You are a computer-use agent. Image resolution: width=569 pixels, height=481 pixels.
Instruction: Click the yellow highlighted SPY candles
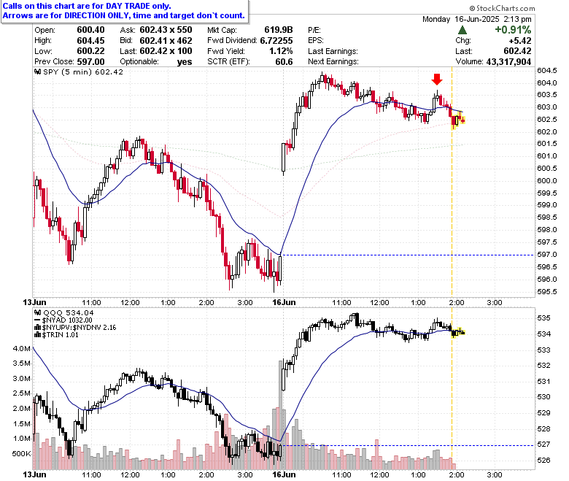click(x=457, y=120)
